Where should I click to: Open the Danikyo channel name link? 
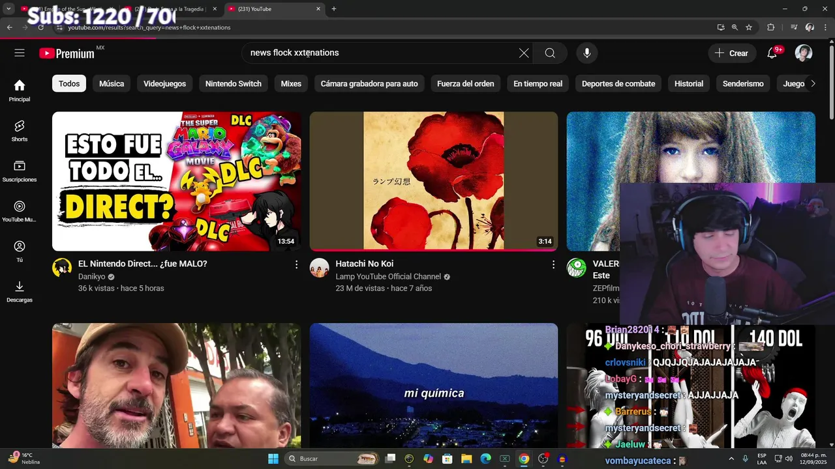point(91,277)
